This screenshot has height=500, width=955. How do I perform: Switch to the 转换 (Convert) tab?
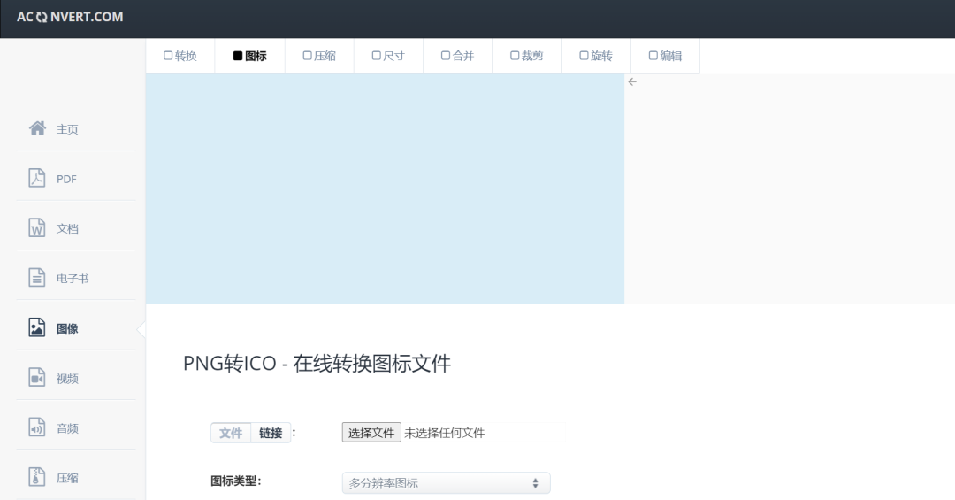[x=180, y=56]
